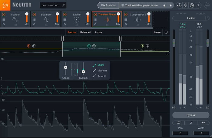
Task: Select the Sculptor module waveform icon
Action: [x=16, y=20]
